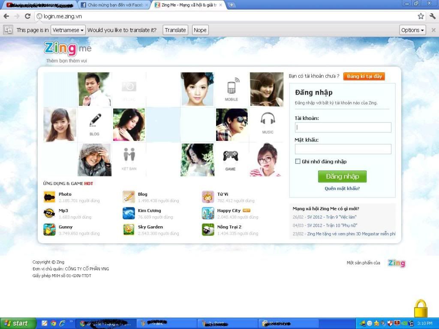
Task: Launch Chrome from the quick launch bar
Action: 53,323
